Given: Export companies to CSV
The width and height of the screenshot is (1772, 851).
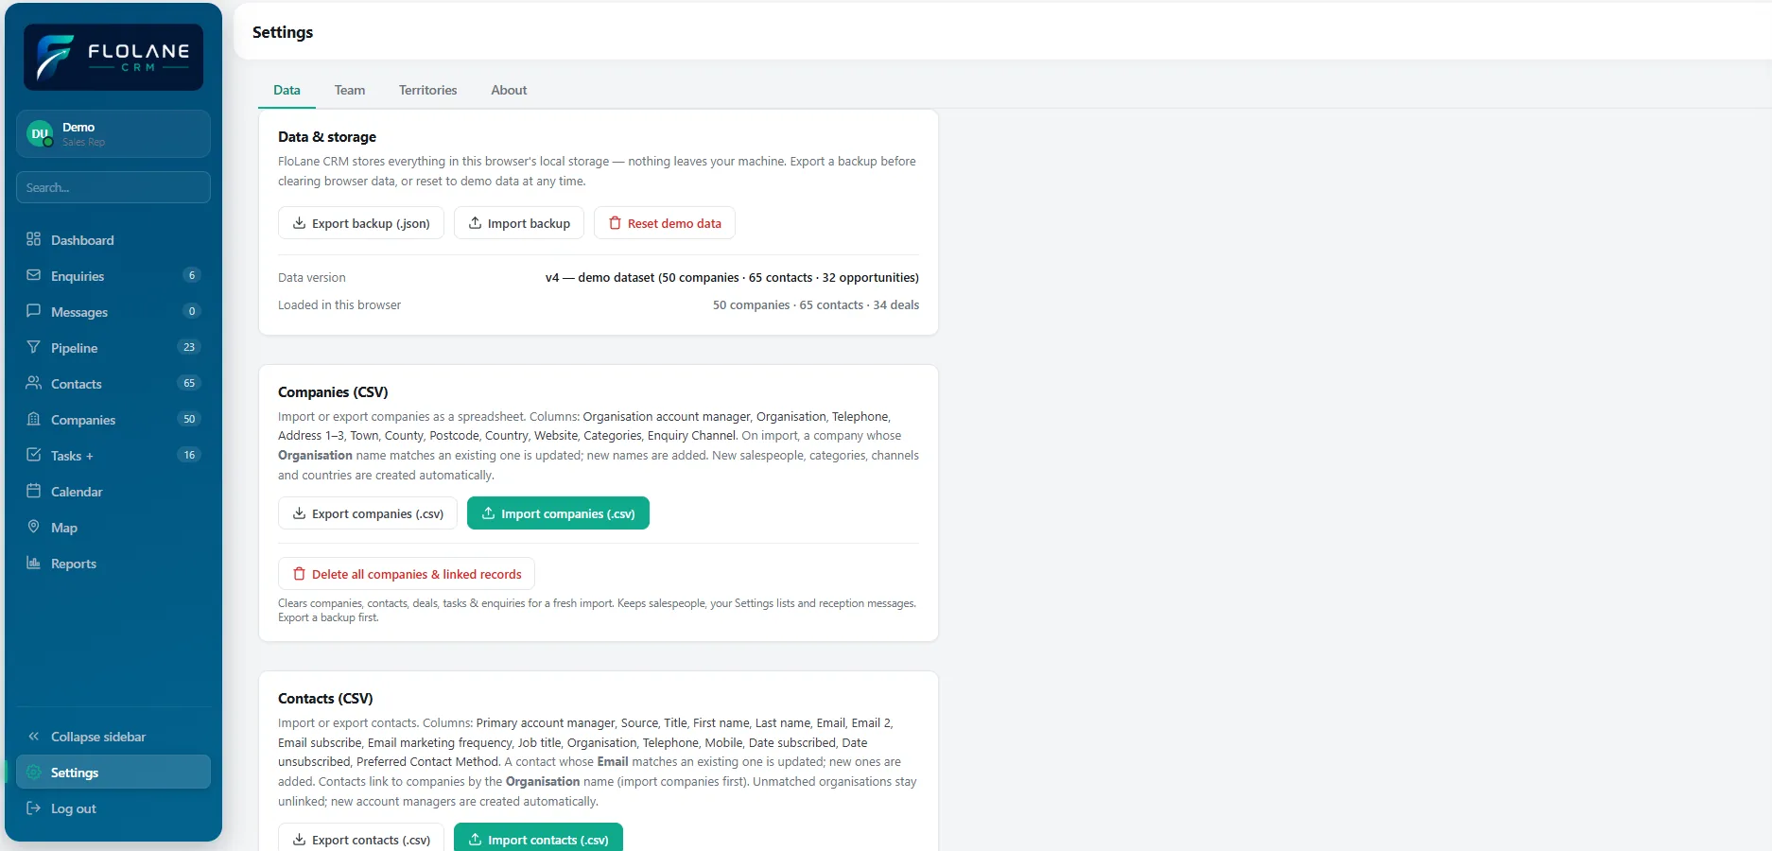Looking at the screenshot, I should [368, 513].
